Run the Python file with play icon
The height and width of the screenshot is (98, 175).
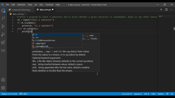pyautogui.click(x=161, y=10)
